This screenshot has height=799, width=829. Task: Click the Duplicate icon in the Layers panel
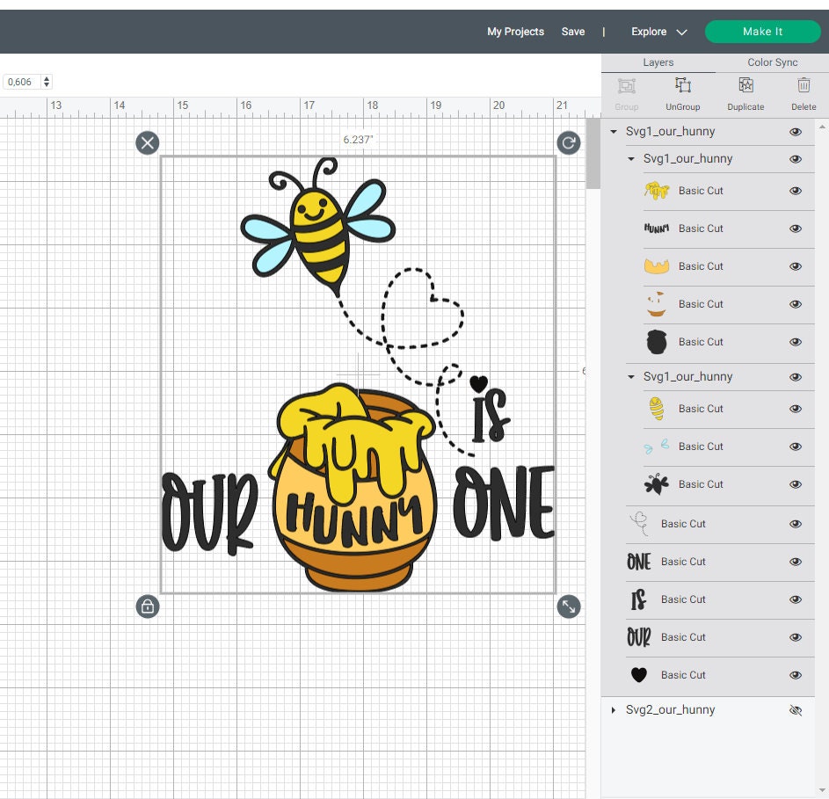[x=745, y=91]
